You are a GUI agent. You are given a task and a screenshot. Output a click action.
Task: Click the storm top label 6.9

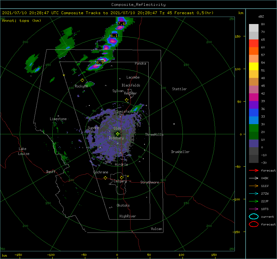(x=100, y=63)
